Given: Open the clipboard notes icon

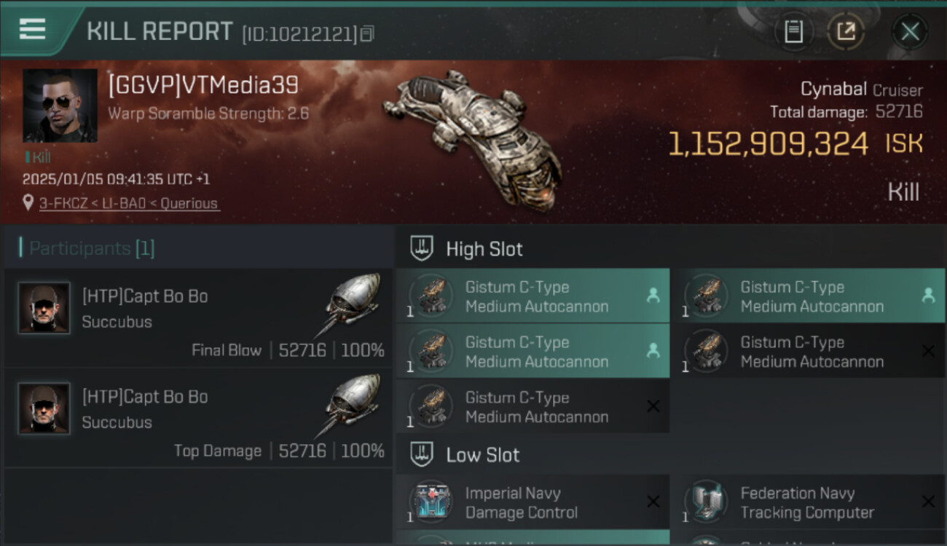Looking at the screenshot, I should [x=793, y=31].
